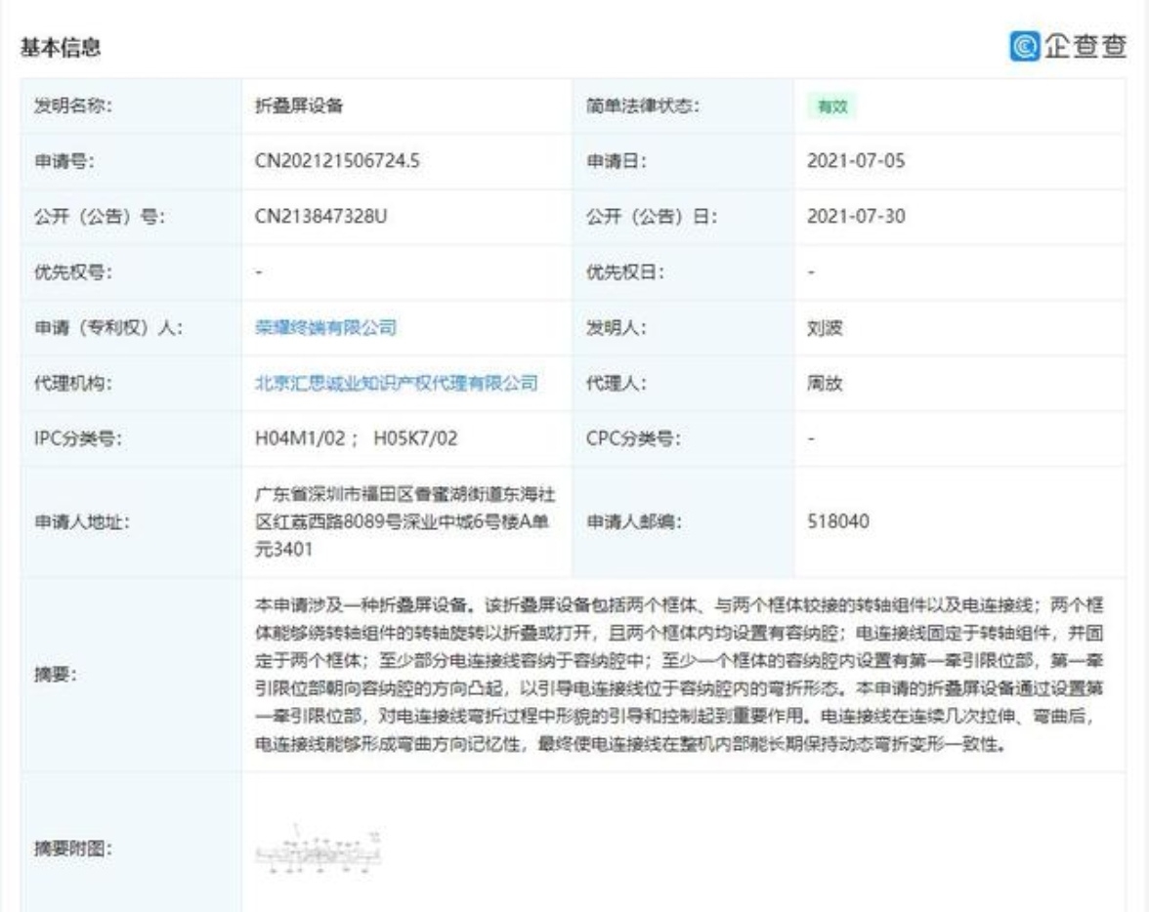1149x912 pixels.
Task: Click the IPC code H04M1/02
Action: tap(300, 438)
